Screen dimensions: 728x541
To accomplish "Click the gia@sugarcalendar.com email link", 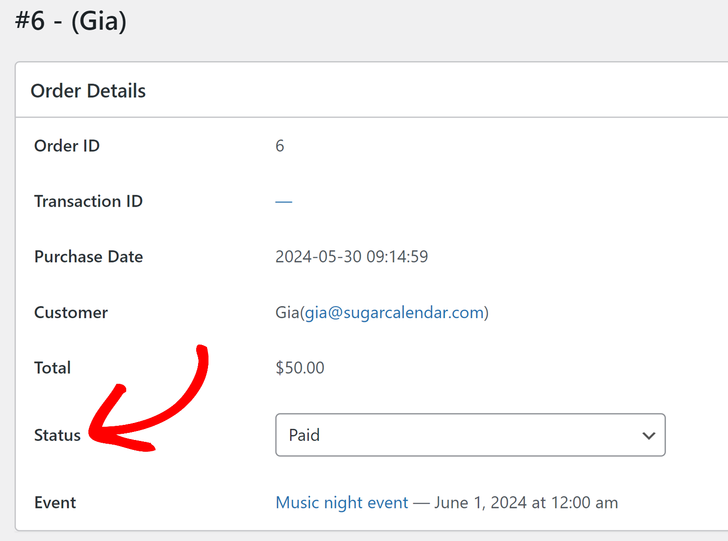I will [x=394, y=313].
